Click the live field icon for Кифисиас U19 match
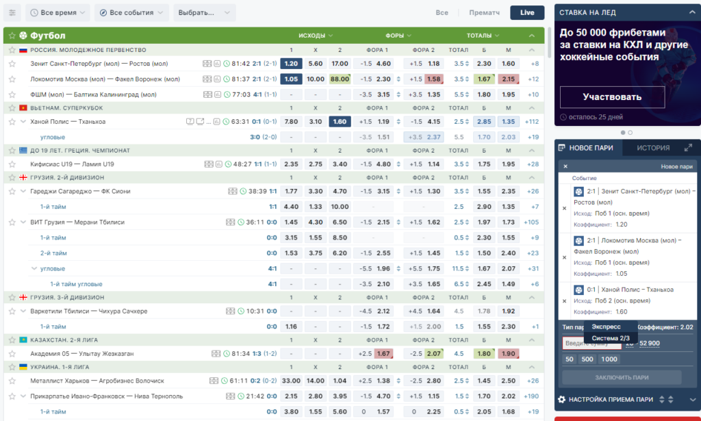The height and width of the screenshot is (421, 701). point(208,164)
